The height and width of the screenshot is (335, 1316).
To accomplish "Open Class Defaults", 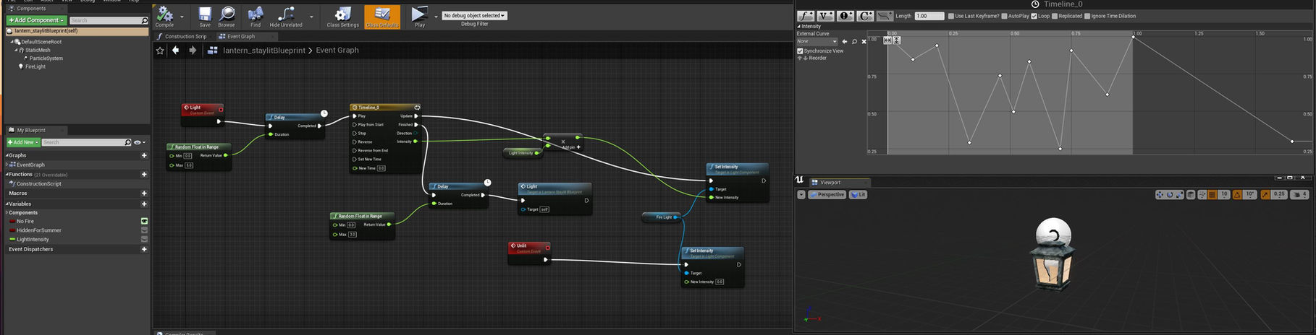I will pos(381,16).
